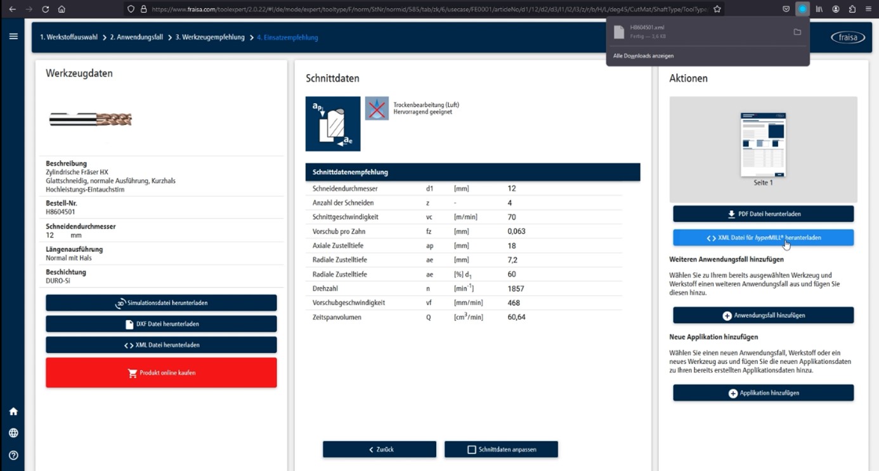Image resolution: width=879 pixels, height=471 pixels.
Task: Open folder icon for downloaded H8604501.xml
Action: coord(797,32)
